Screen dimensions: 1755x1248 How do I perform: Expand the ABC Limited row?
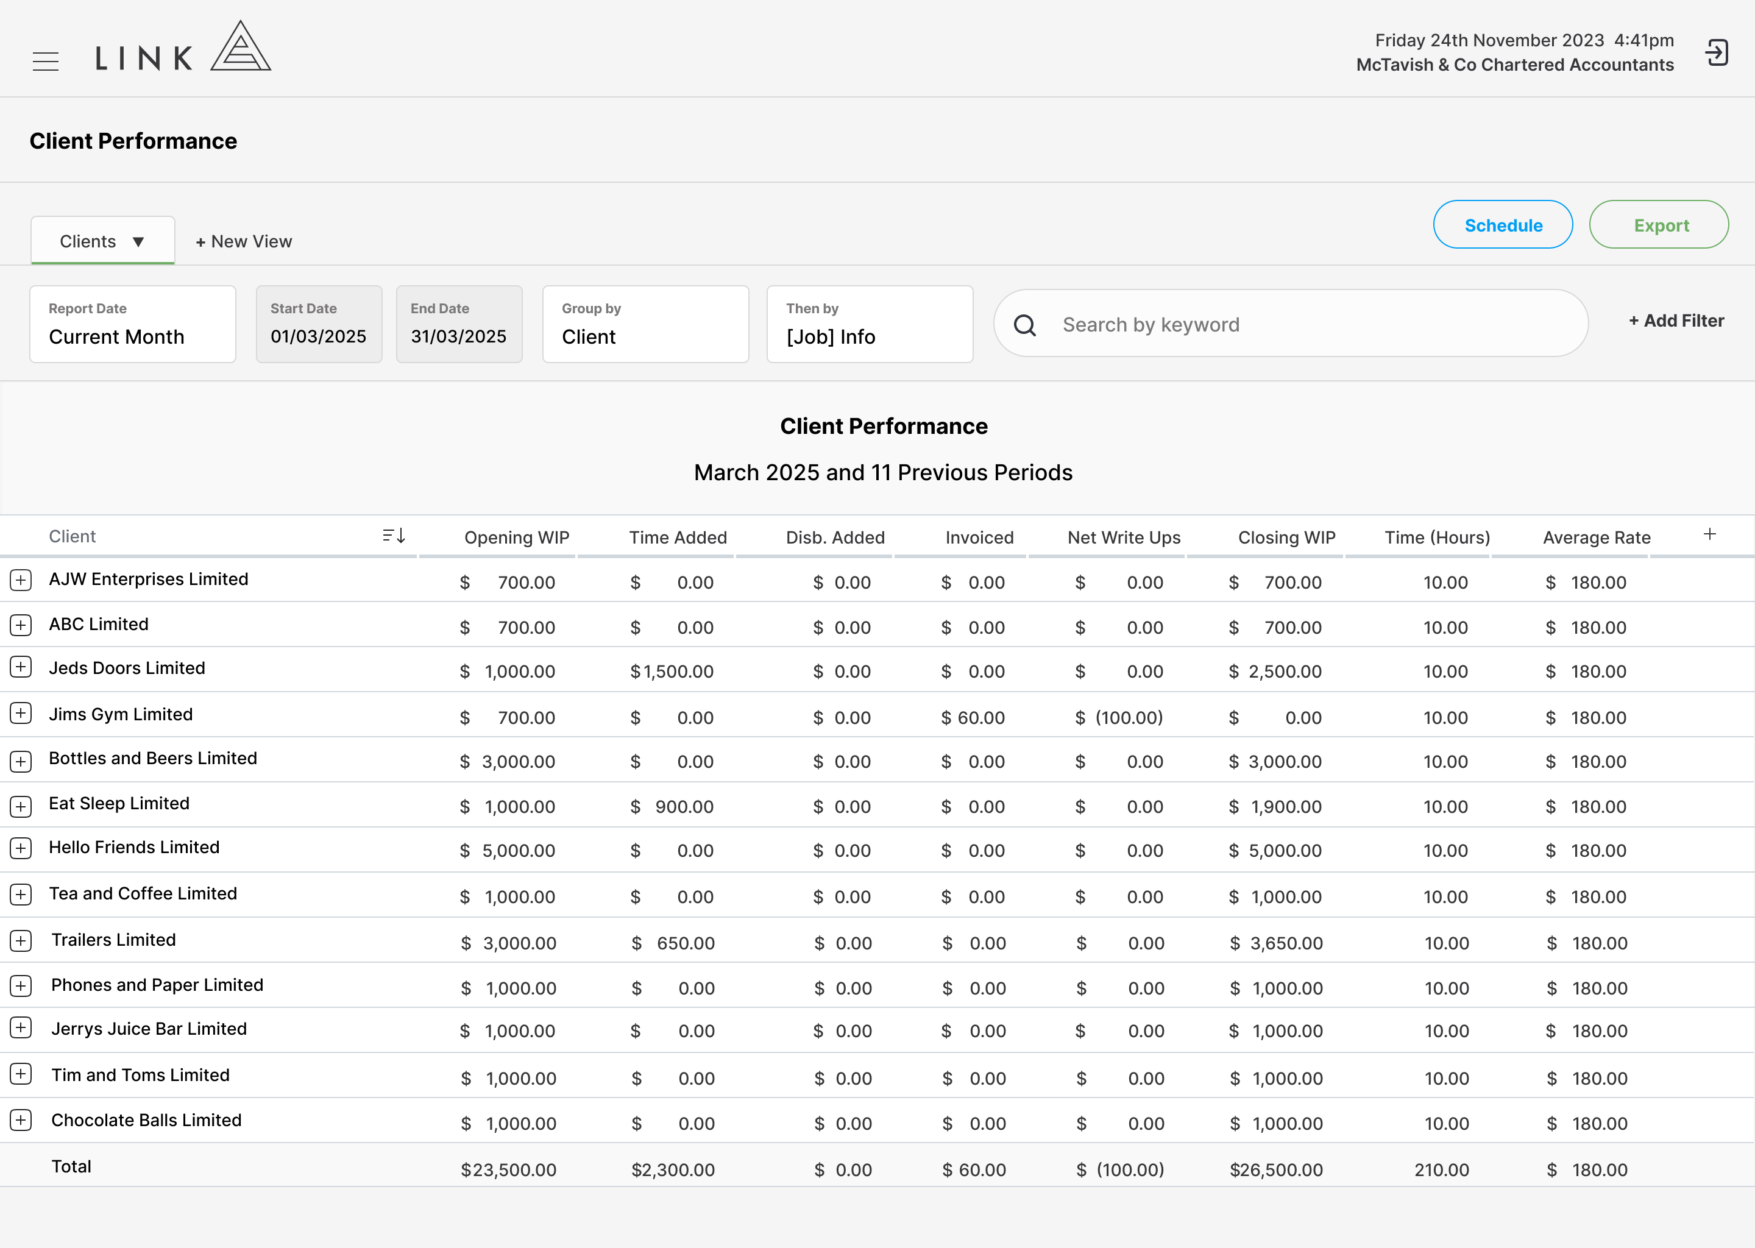tap(21, 625)
